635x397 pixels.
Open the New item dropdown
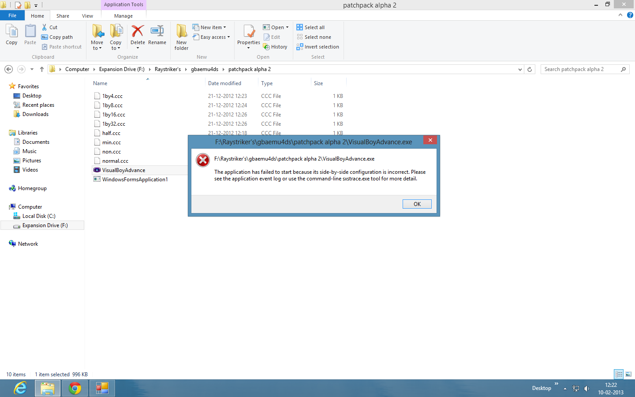[209, 27]
